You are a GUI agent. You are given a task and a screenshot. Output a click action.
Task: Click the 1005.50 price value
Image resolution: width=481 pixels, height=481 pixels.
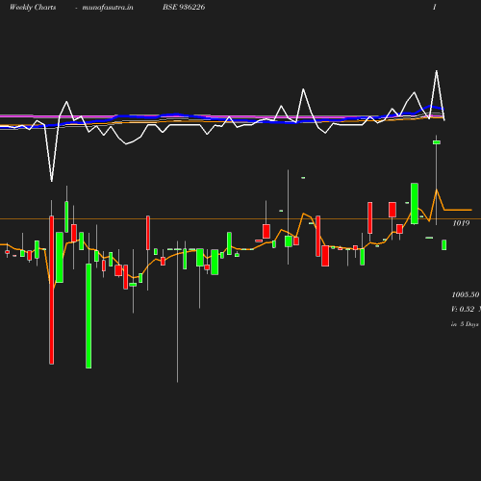tap(466, 294)
